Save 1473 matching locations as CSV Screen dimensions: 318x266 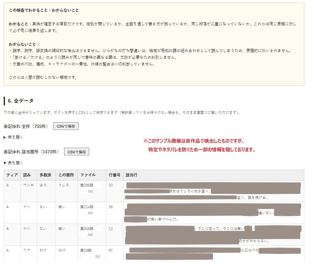tap(77, 152)
